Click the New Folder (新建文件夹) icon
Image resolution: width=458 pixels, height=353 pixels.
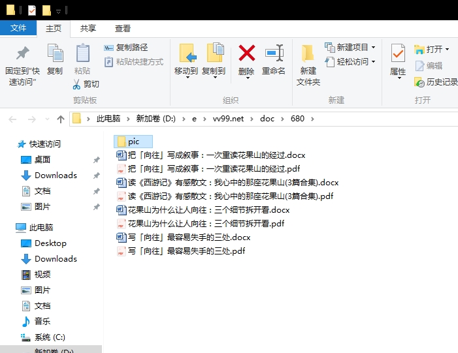pyautogui.click(x=308, y=54)
